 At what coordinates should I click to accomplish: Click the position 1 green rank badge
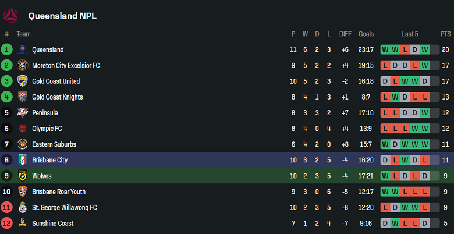(x=7, y=50)
